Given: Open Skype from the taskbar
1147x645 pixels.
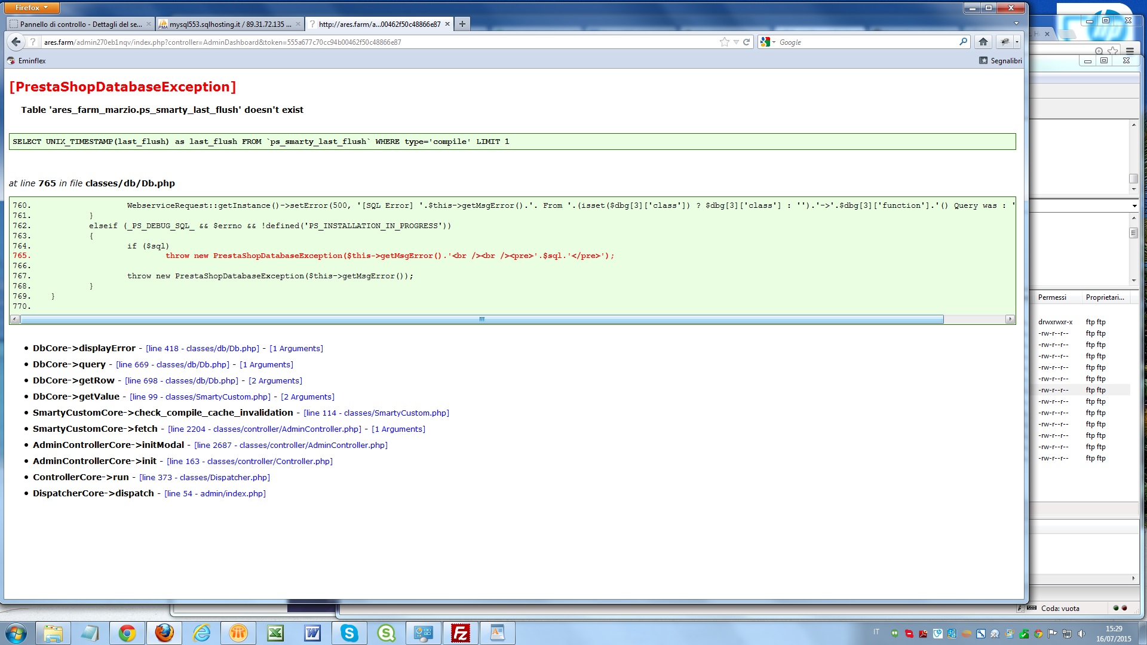Looking at the screenshot, I should [x=349, y=633].
